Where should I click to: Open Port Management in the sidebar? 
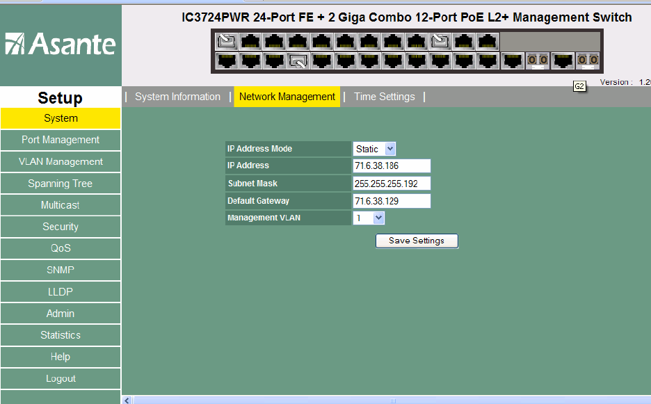61,140
